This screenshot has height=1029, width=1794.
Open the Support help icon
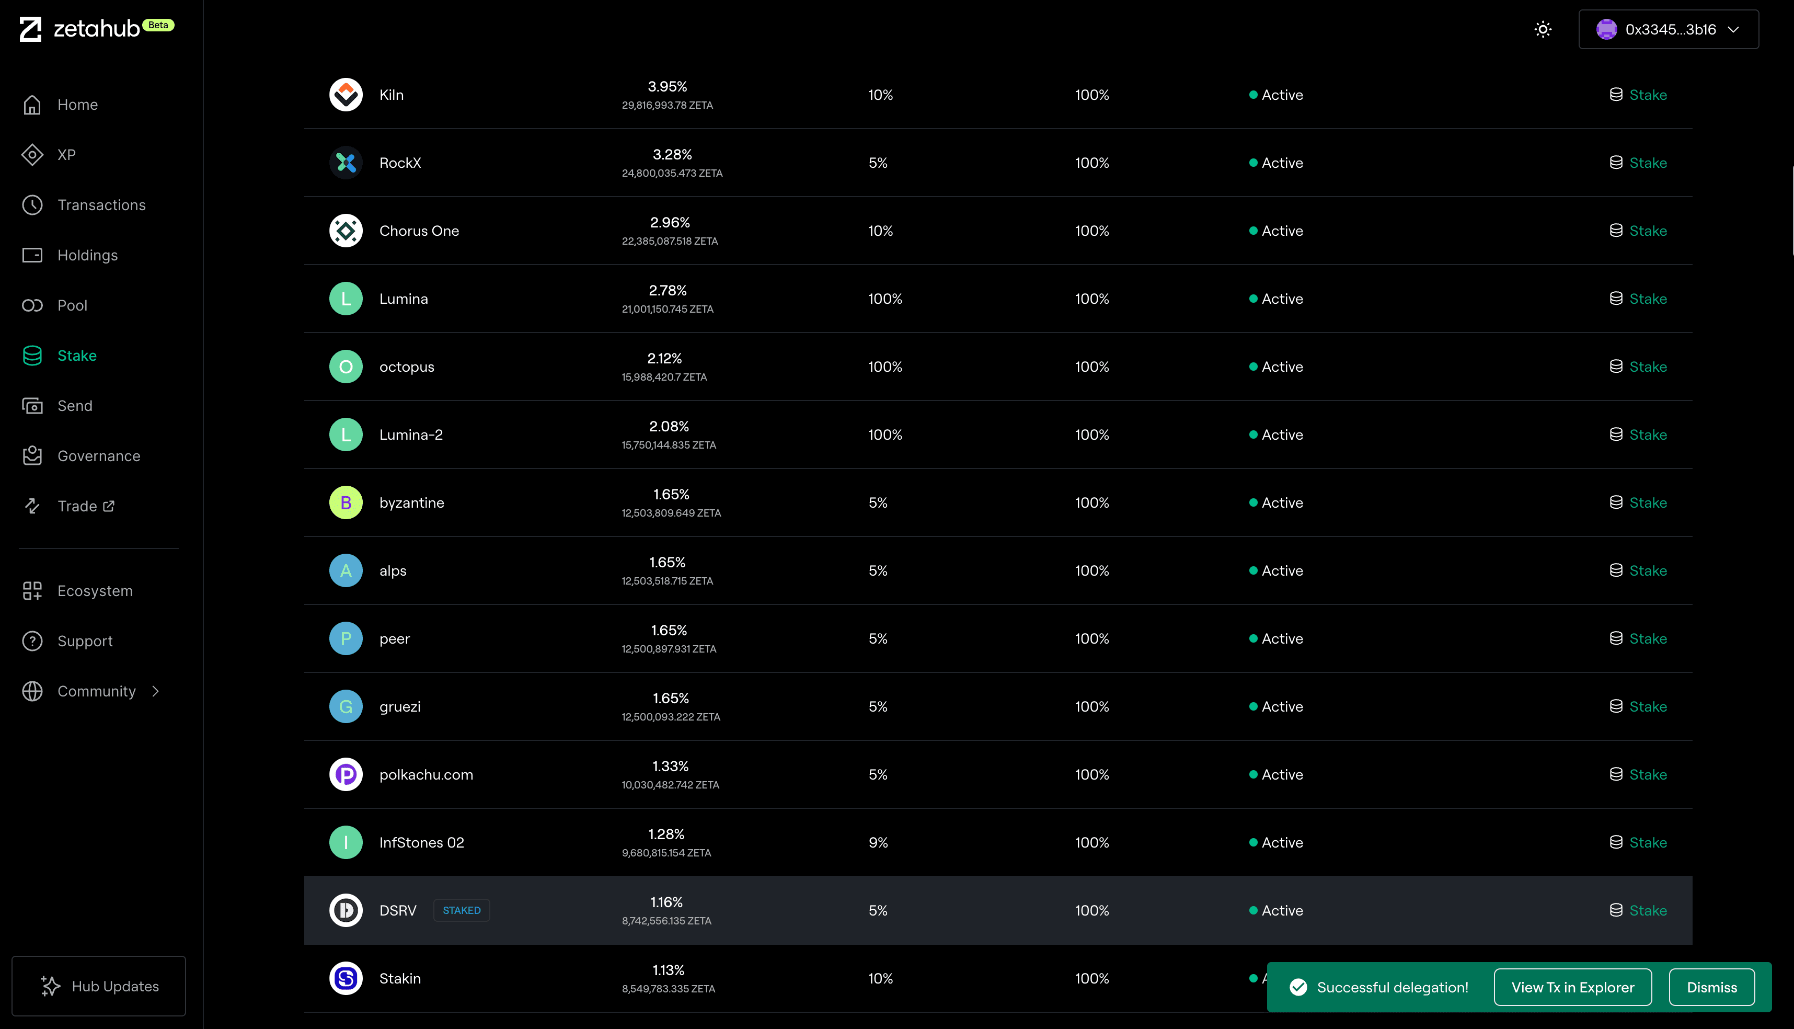(x=32, y=641)
